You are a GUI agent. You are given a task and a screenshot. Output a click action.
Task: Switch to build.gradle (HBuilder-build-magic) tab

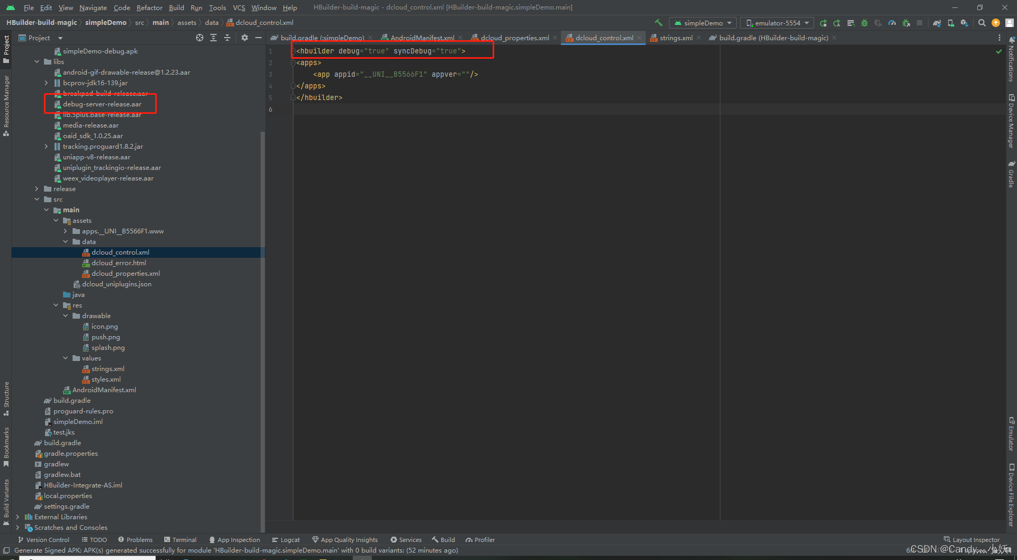[773, 38]
